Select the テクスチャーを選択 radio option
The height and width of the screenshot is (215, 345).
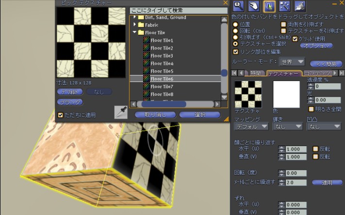[x=235, y=44]
